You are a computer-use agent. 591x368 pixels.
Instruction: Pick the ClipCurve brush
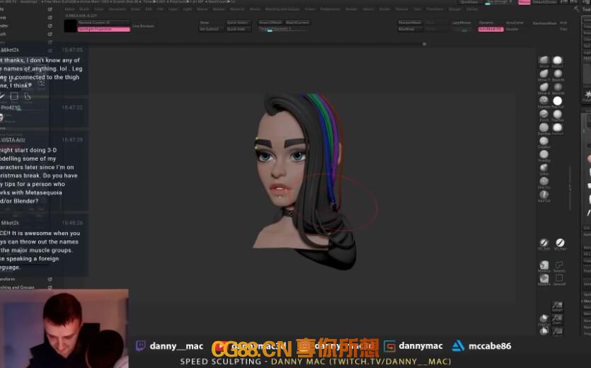(544, 319)
